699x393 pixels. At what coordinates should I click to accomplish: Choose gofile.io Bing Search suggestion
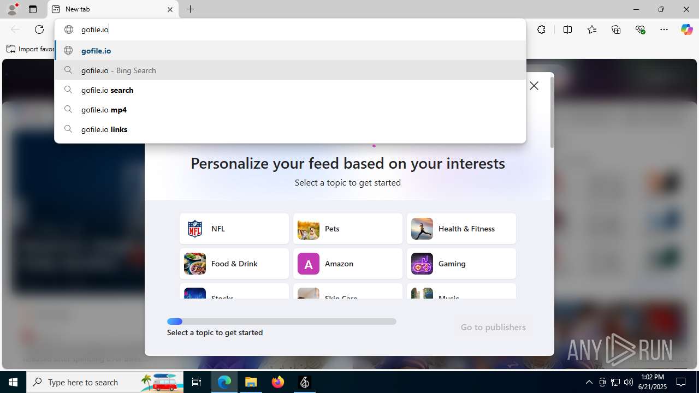pyautogui.click(x=290, y=70)
